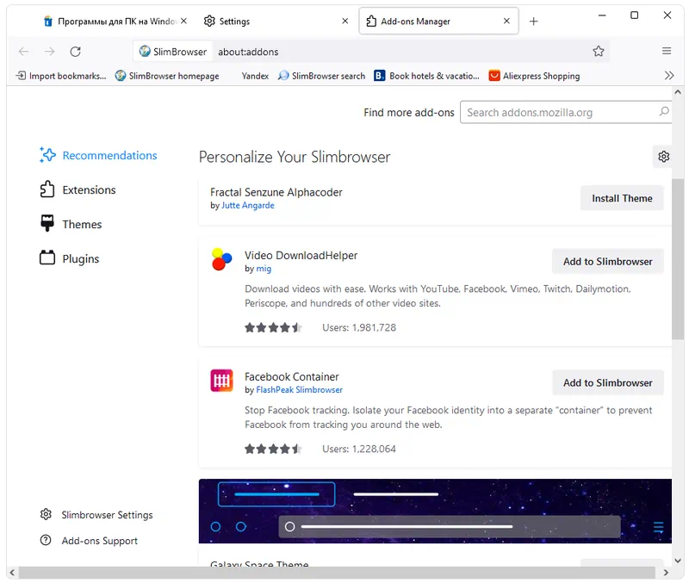
Task: Add Facebook Container to Slimbrowser
Action: pos(608,382)
